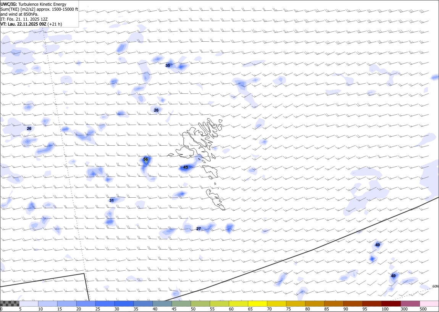Click the 'UWC/IG: Turbulence Kinetic Energy' title line

(x=33, y=4)
